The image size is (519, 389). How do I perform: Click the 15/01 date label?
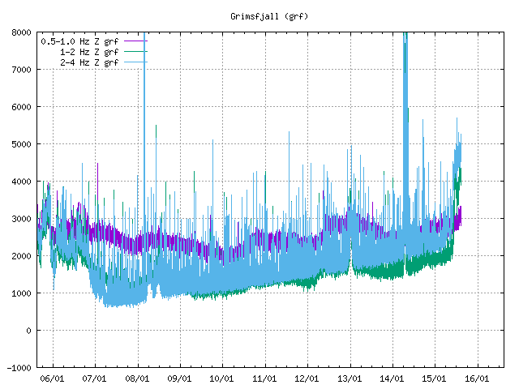(x=435, y=378)
